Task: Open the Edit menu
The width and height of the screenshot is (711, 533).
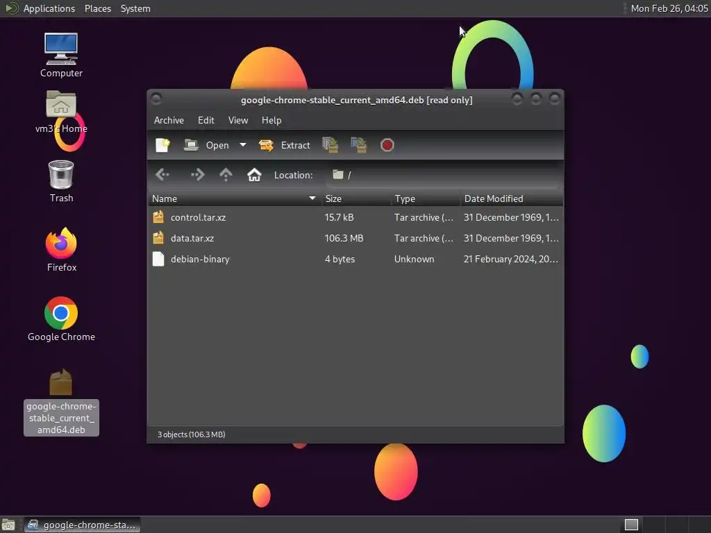Action: pyautogui.click(x=206, y=120)
